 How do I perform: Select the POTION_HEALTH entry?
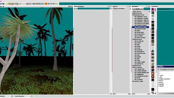(x=139, y=34)
